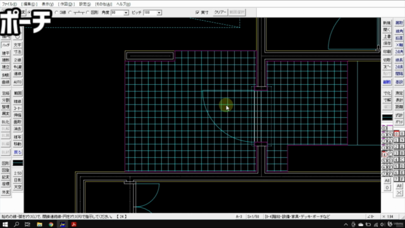Select the 面取 chamfer tool
Screen dimensions: 405x228
(x=18, y=122)
